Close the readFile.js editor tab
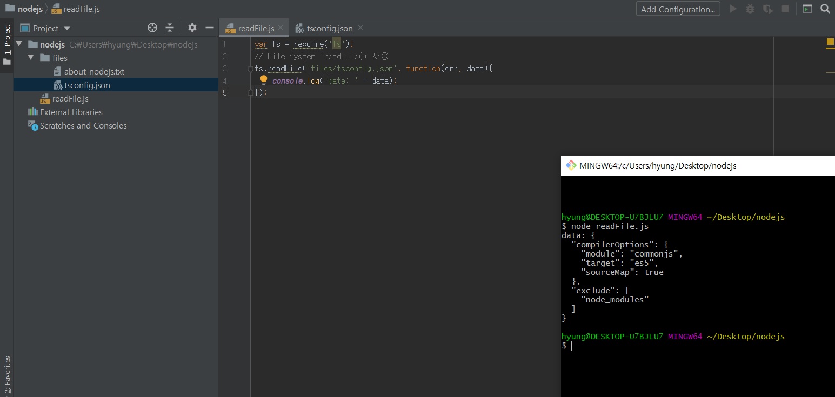Viewport: 835px width, 397px height. pyautogui.click(x=280, y=28)
